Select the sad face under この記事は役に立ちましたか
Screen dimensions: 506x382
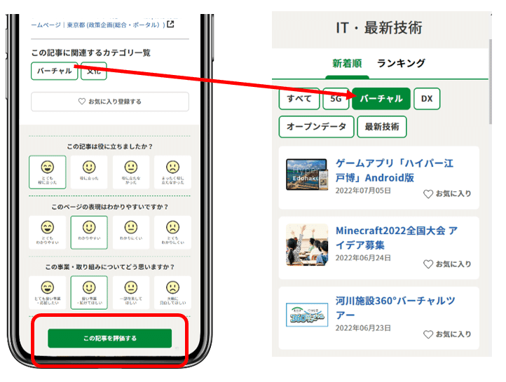tap(172, 172)
